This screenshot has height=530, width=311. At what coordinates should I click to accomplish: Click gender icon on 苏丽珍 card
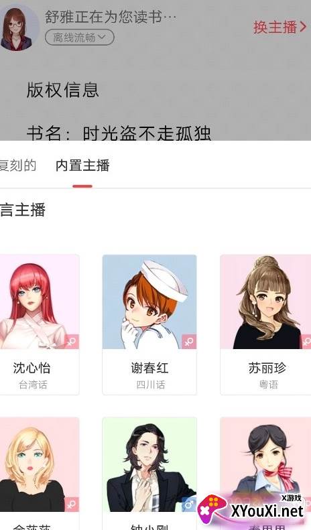(306, 342)
